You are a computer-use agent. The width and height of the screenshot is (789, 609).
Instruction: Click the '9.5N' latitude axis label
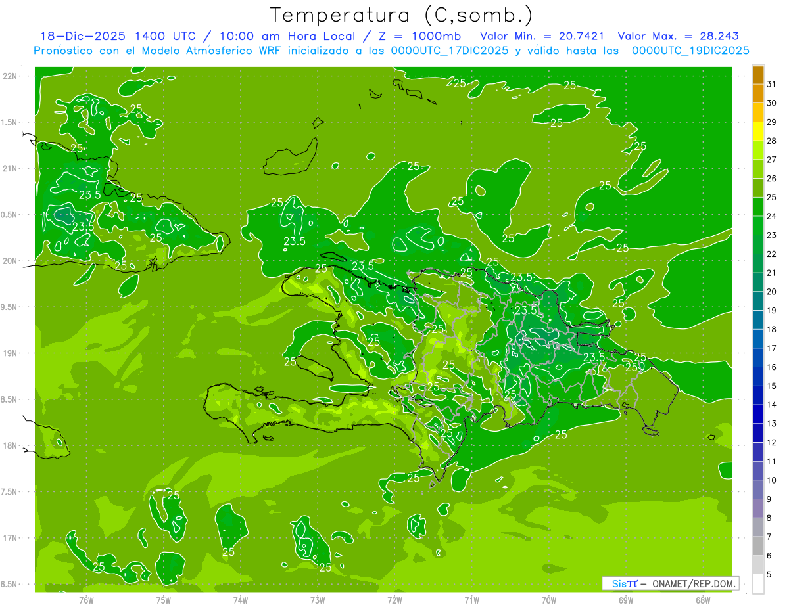point(10,307)
